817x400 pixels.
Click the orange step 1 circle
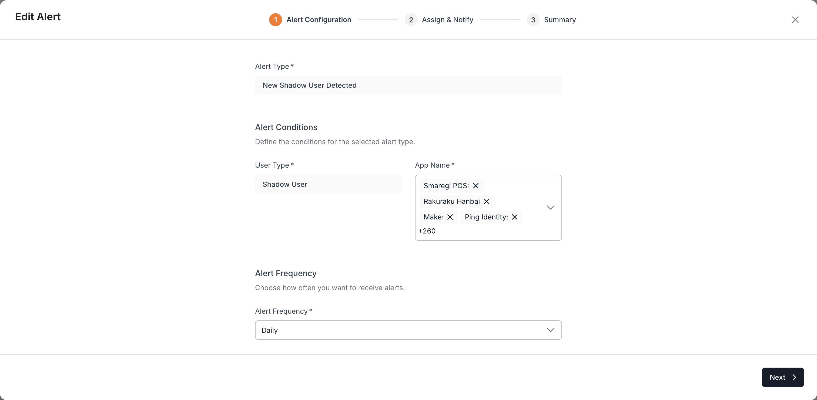pos(275,20)
